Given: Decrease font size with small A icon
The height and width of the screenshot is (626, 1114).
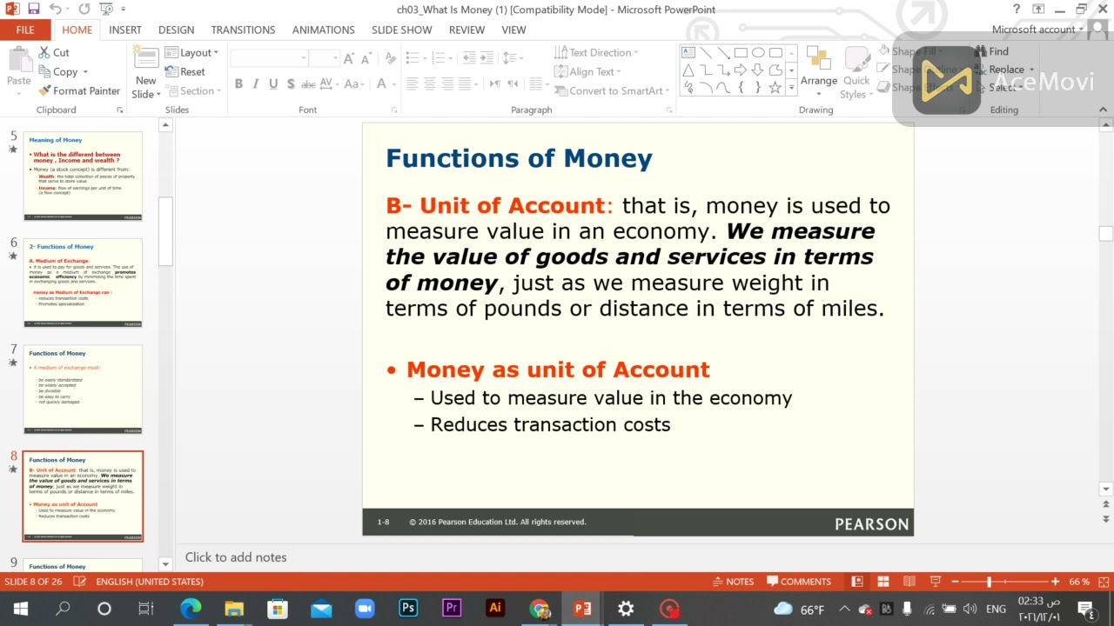Looking at the screenshot, I should (367, 58).
